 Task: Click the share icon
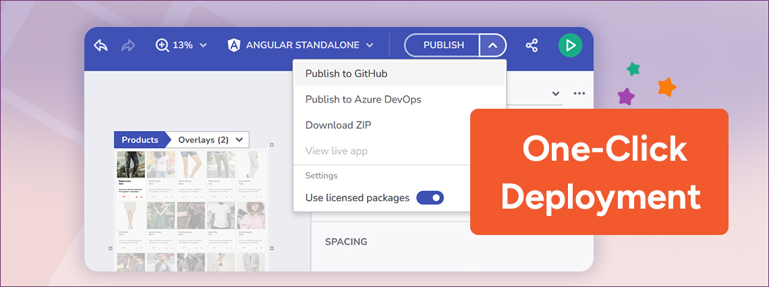pos(532,46)
